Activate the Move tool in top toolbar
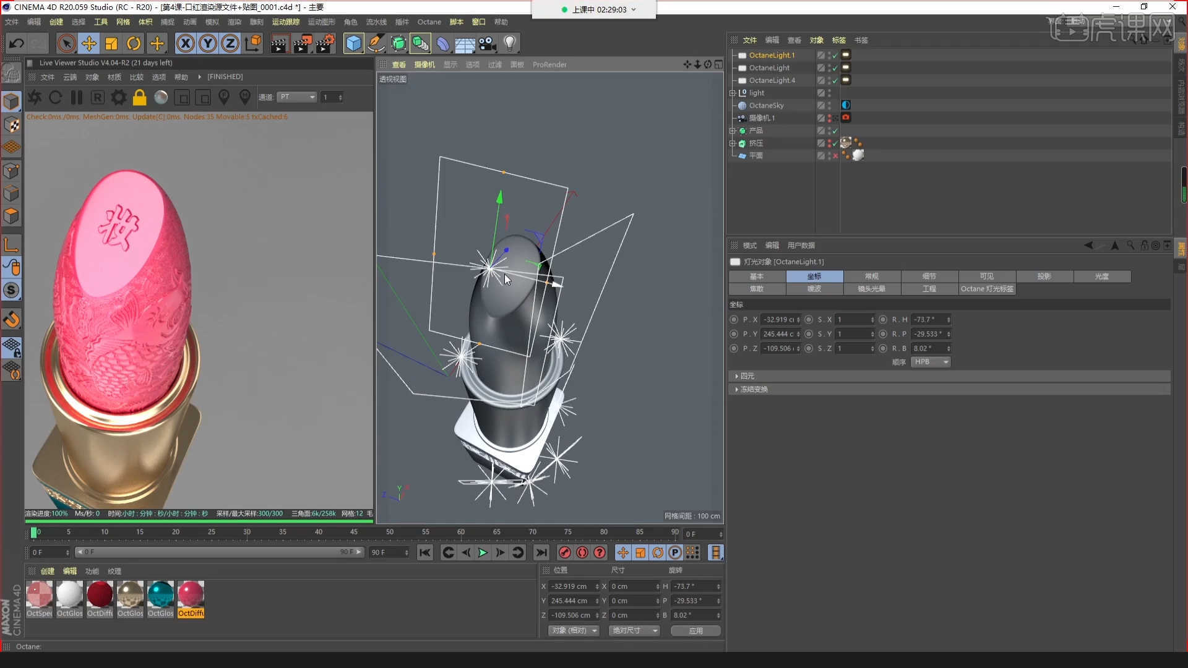 [x=89, y=43]
